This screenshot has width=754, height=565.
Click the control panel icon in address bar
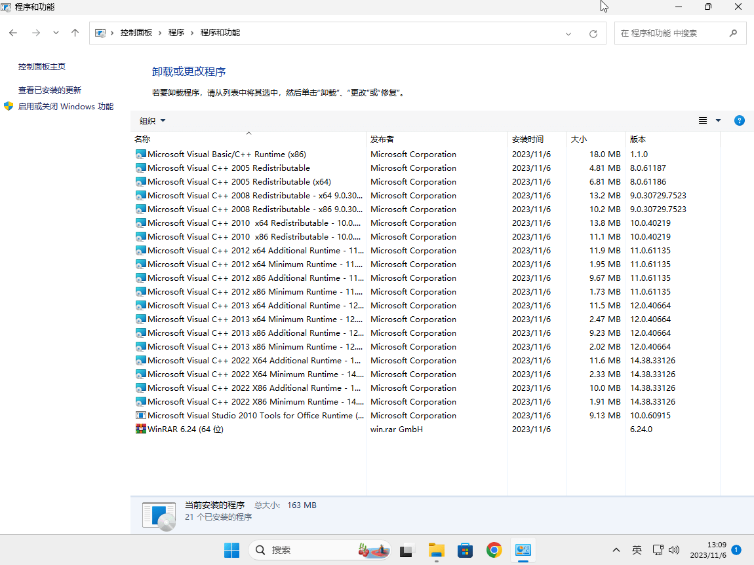100,33
